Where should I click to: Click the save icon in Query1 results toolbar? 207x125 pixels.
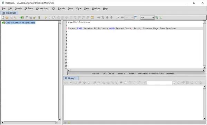(75, 83)
